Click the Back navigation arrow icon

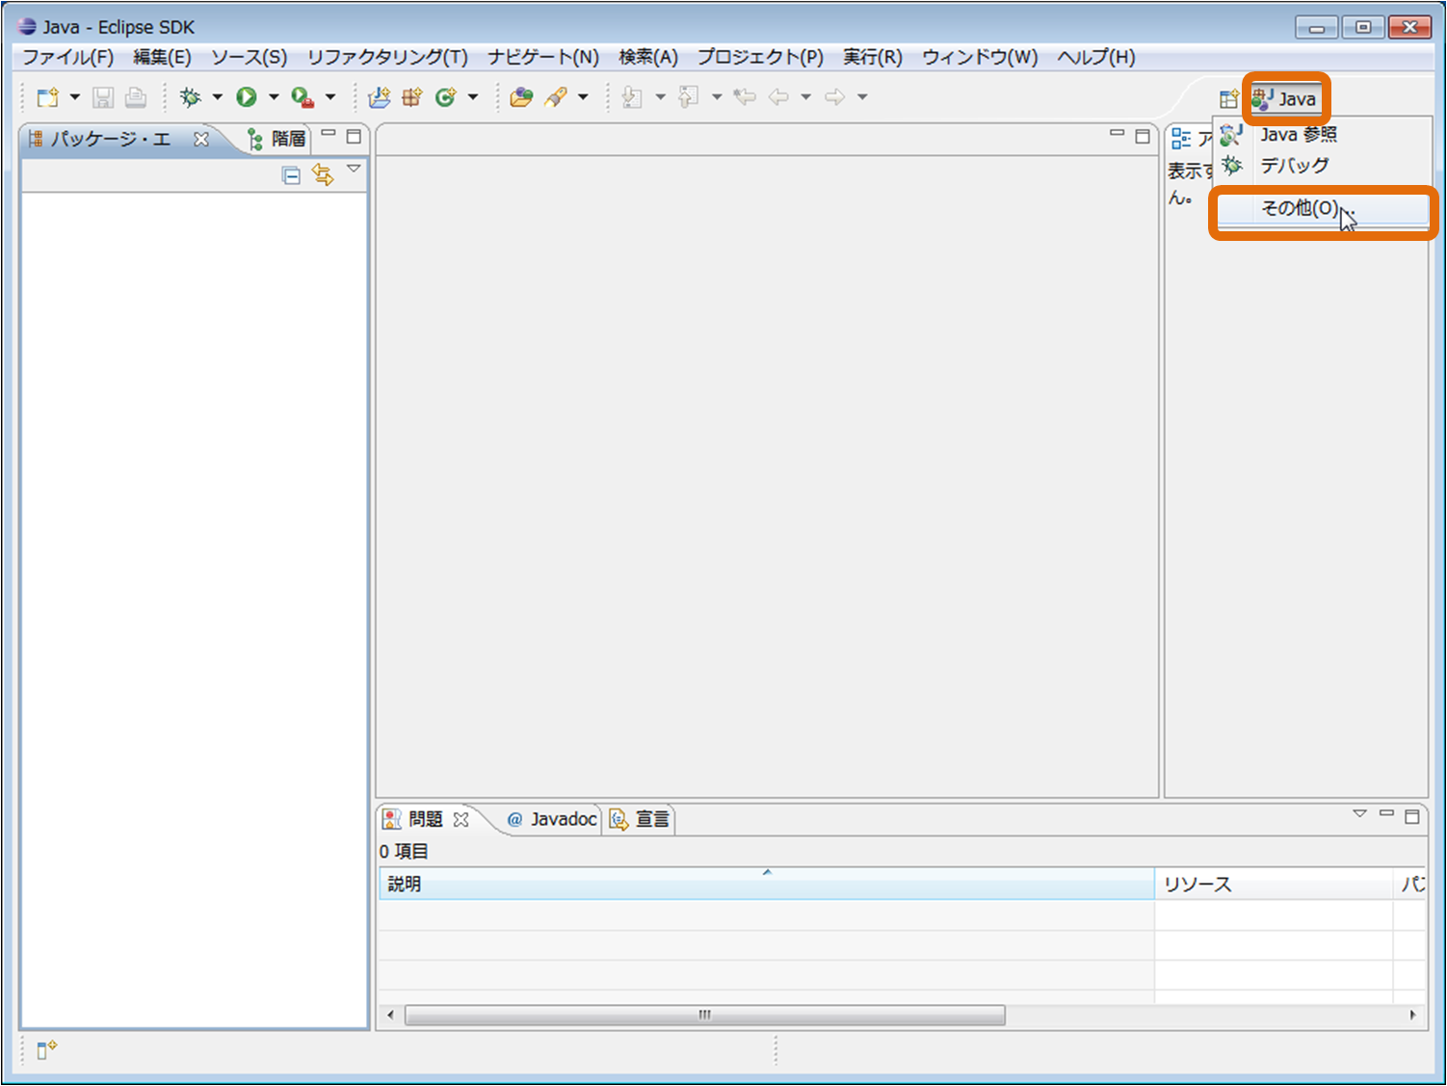[x=778, y=97]
